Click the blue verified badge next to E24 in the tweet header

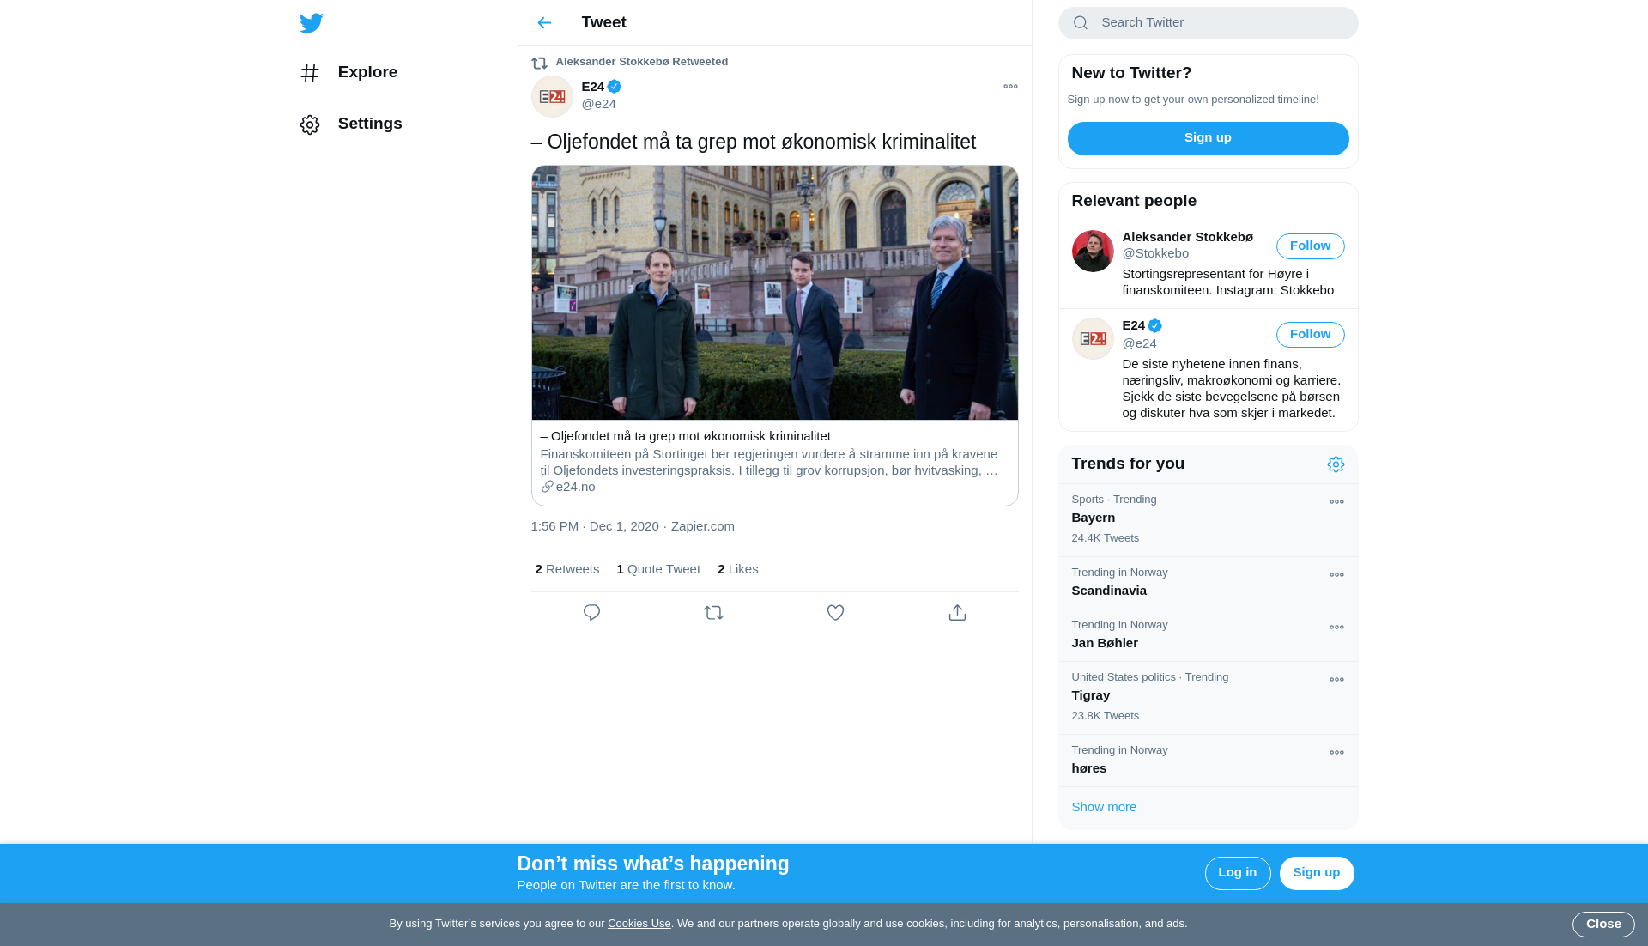point(614,87)
